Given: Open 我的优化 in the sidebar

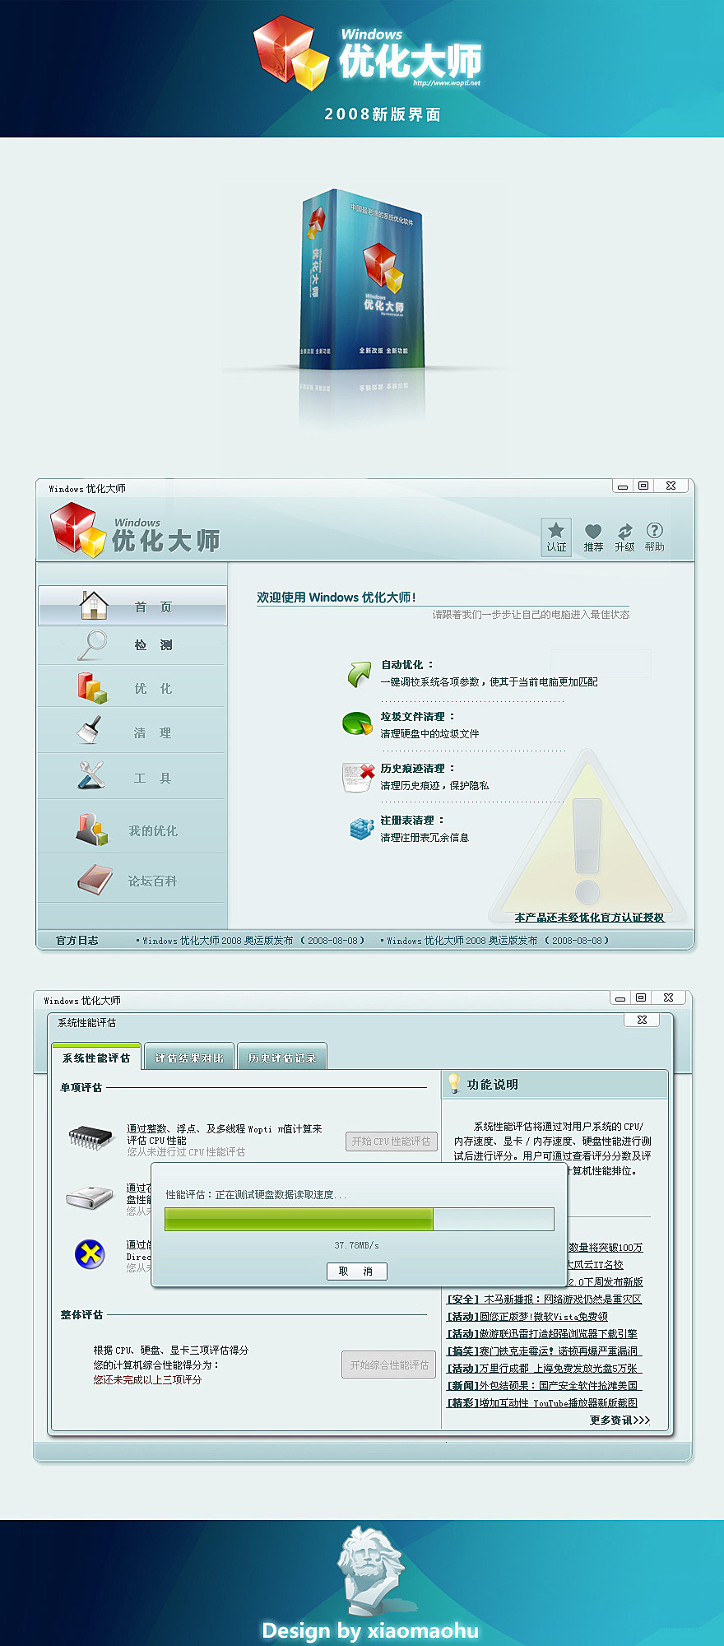Looking at the screenshot, I should point(132,830).
